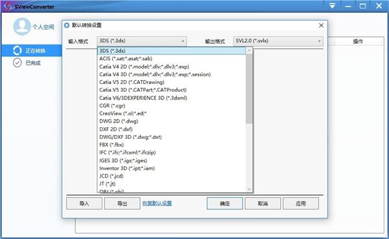Click 恢复默认设置 restore defaults link
Screen dimensions: 389x239
tap(157, 203)
